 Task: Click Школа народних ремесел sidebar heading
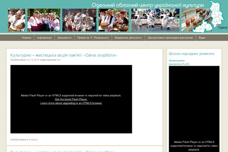pos(192,54)
